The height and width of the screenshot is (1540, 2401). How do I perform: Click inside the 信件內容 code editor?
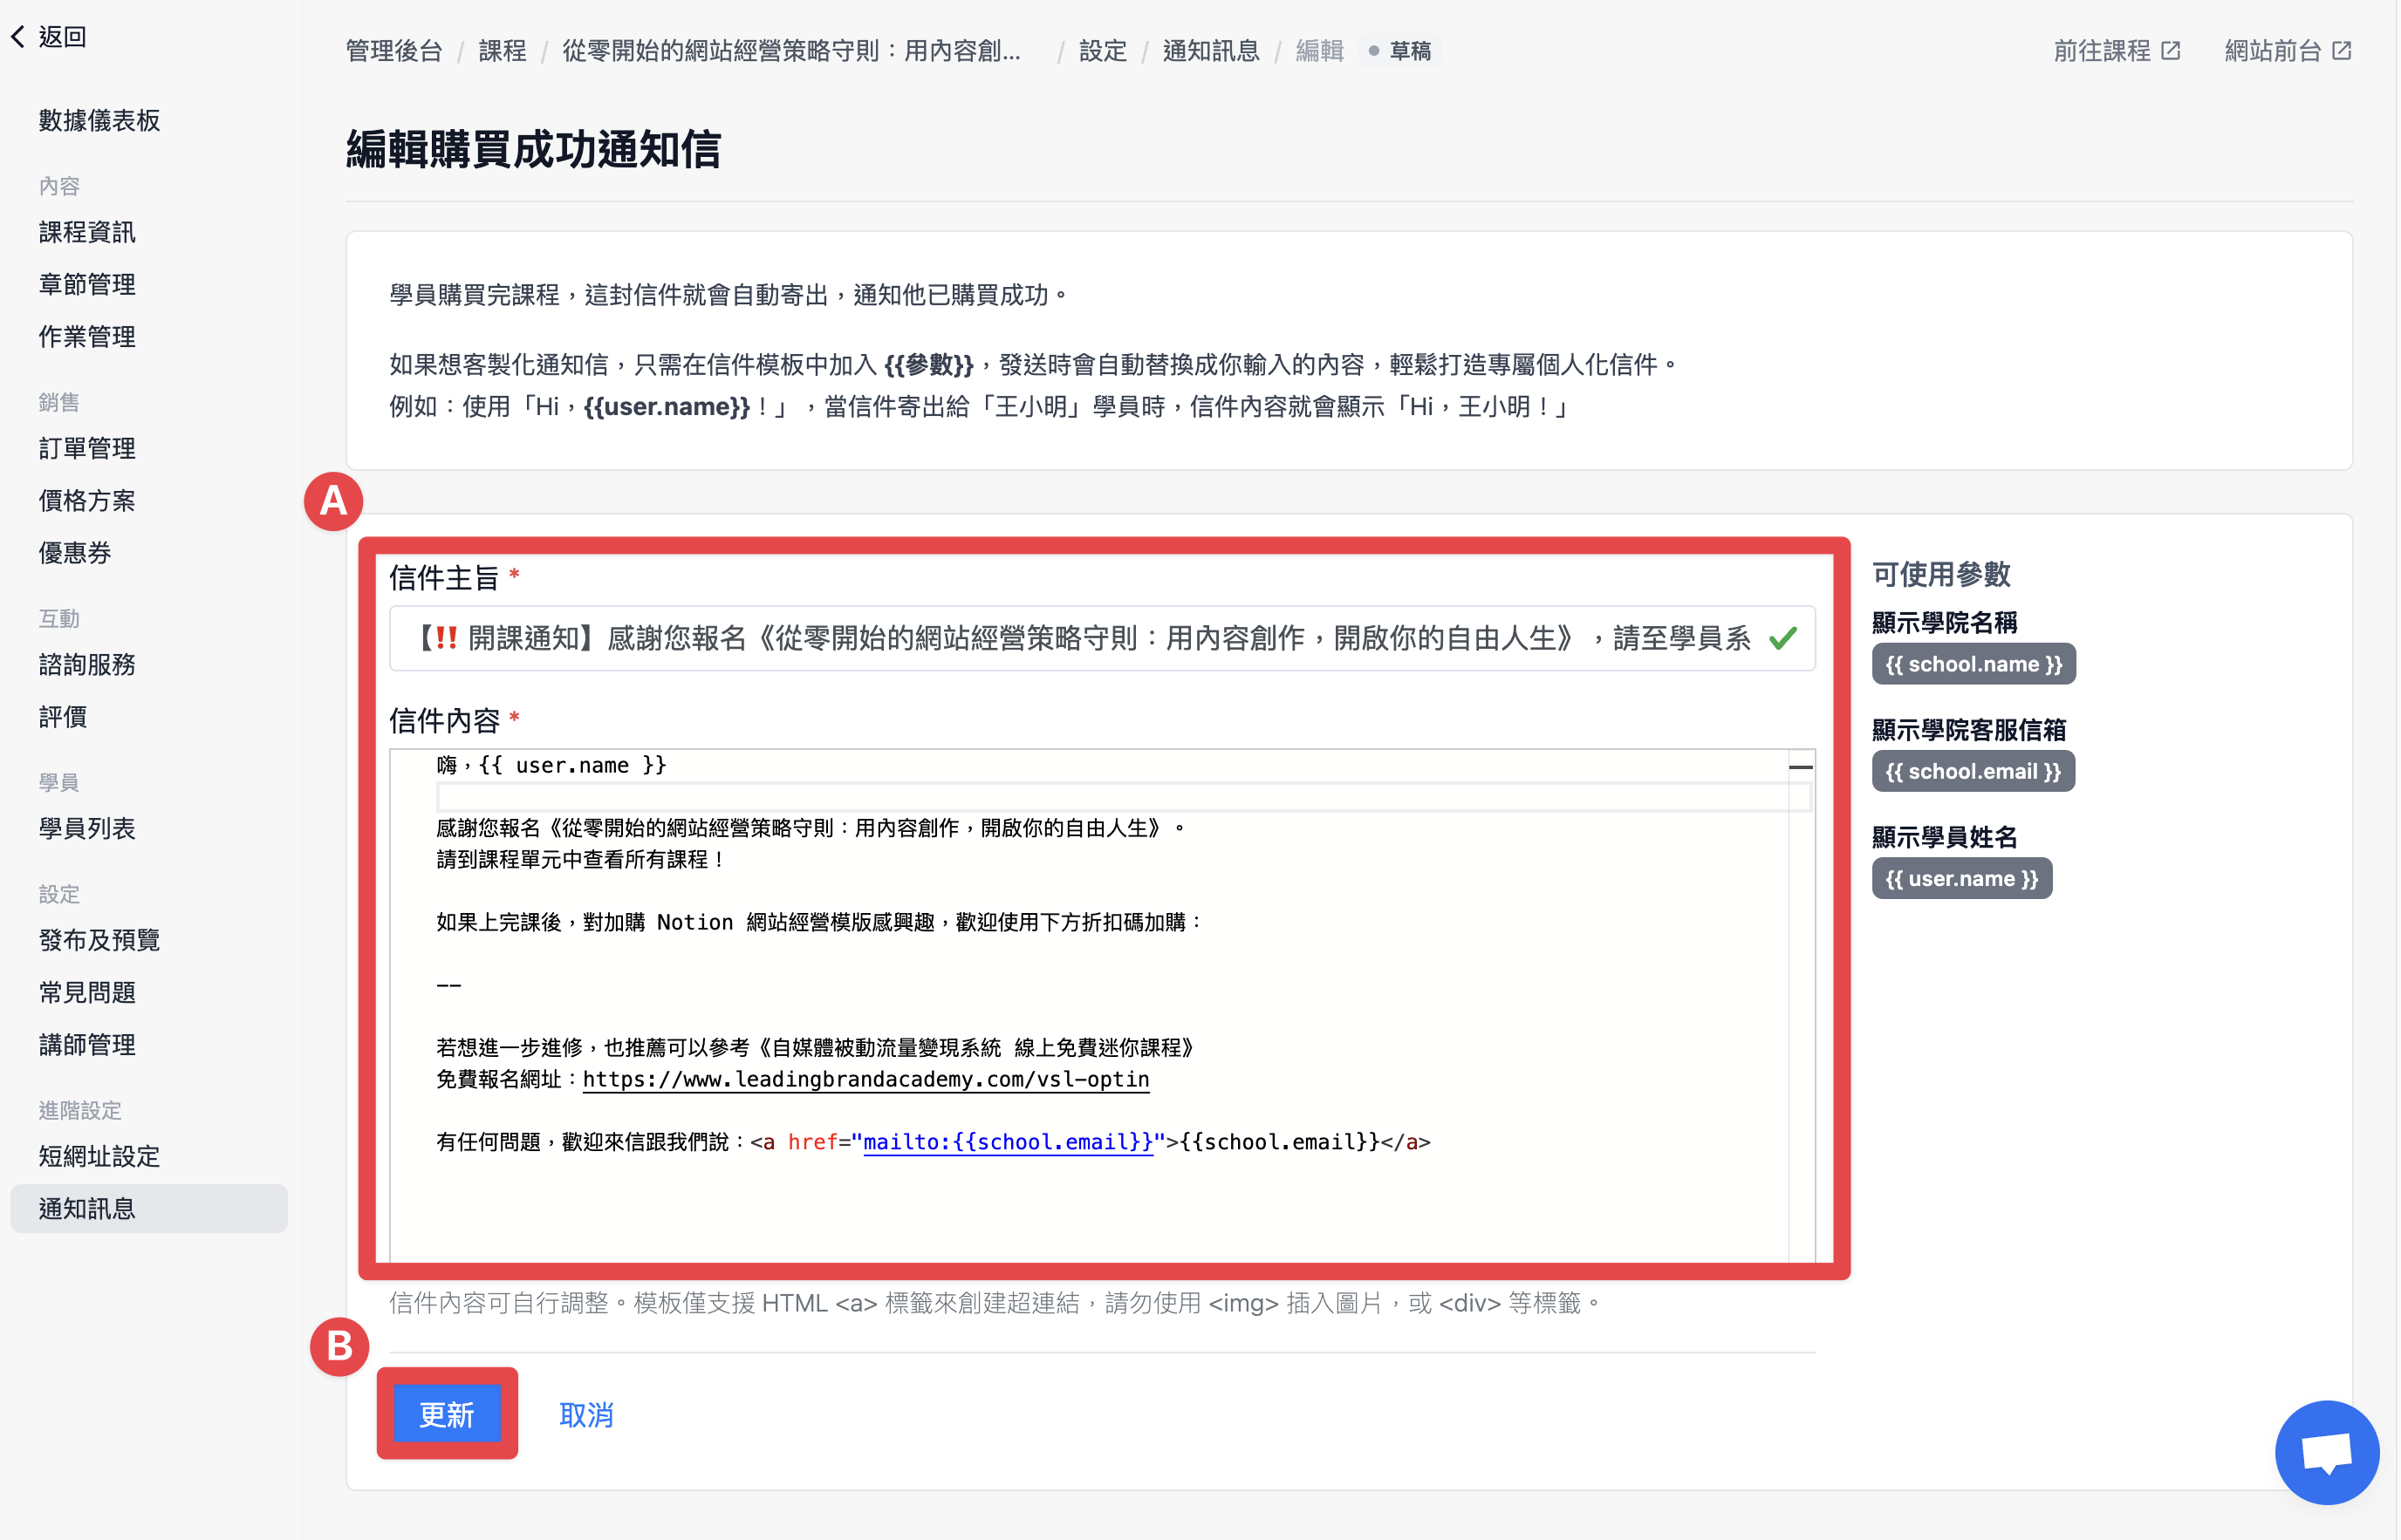click(x=1101, y=1005)
